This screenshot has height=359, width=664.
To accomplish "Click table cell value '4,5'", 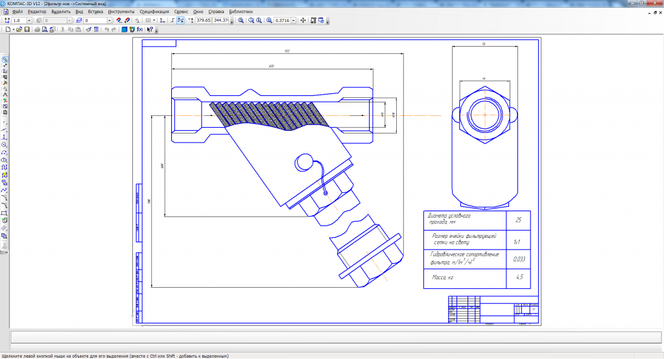I will (x=519, y=277).
